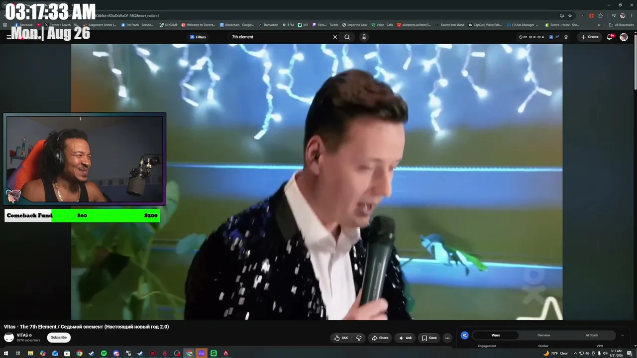The width and height of the screenshot is (637, 358).
Task: Open the Ads Manager bookmark
Action: (523, 25)
